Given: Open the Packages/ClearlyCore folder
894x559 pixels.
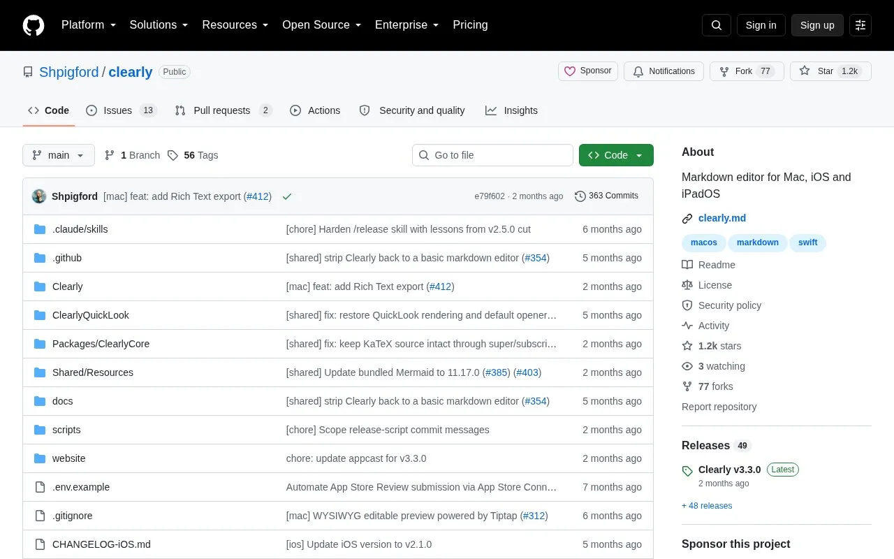Looking at the screenshot, I should pyautogui.click(x=101, y=344).
